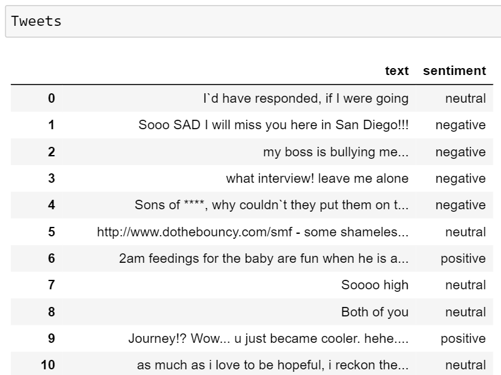This screenshot has width=501, height=375.
Task: Select the "2am feedings for the baby" cell
Action: pos(263,258)
